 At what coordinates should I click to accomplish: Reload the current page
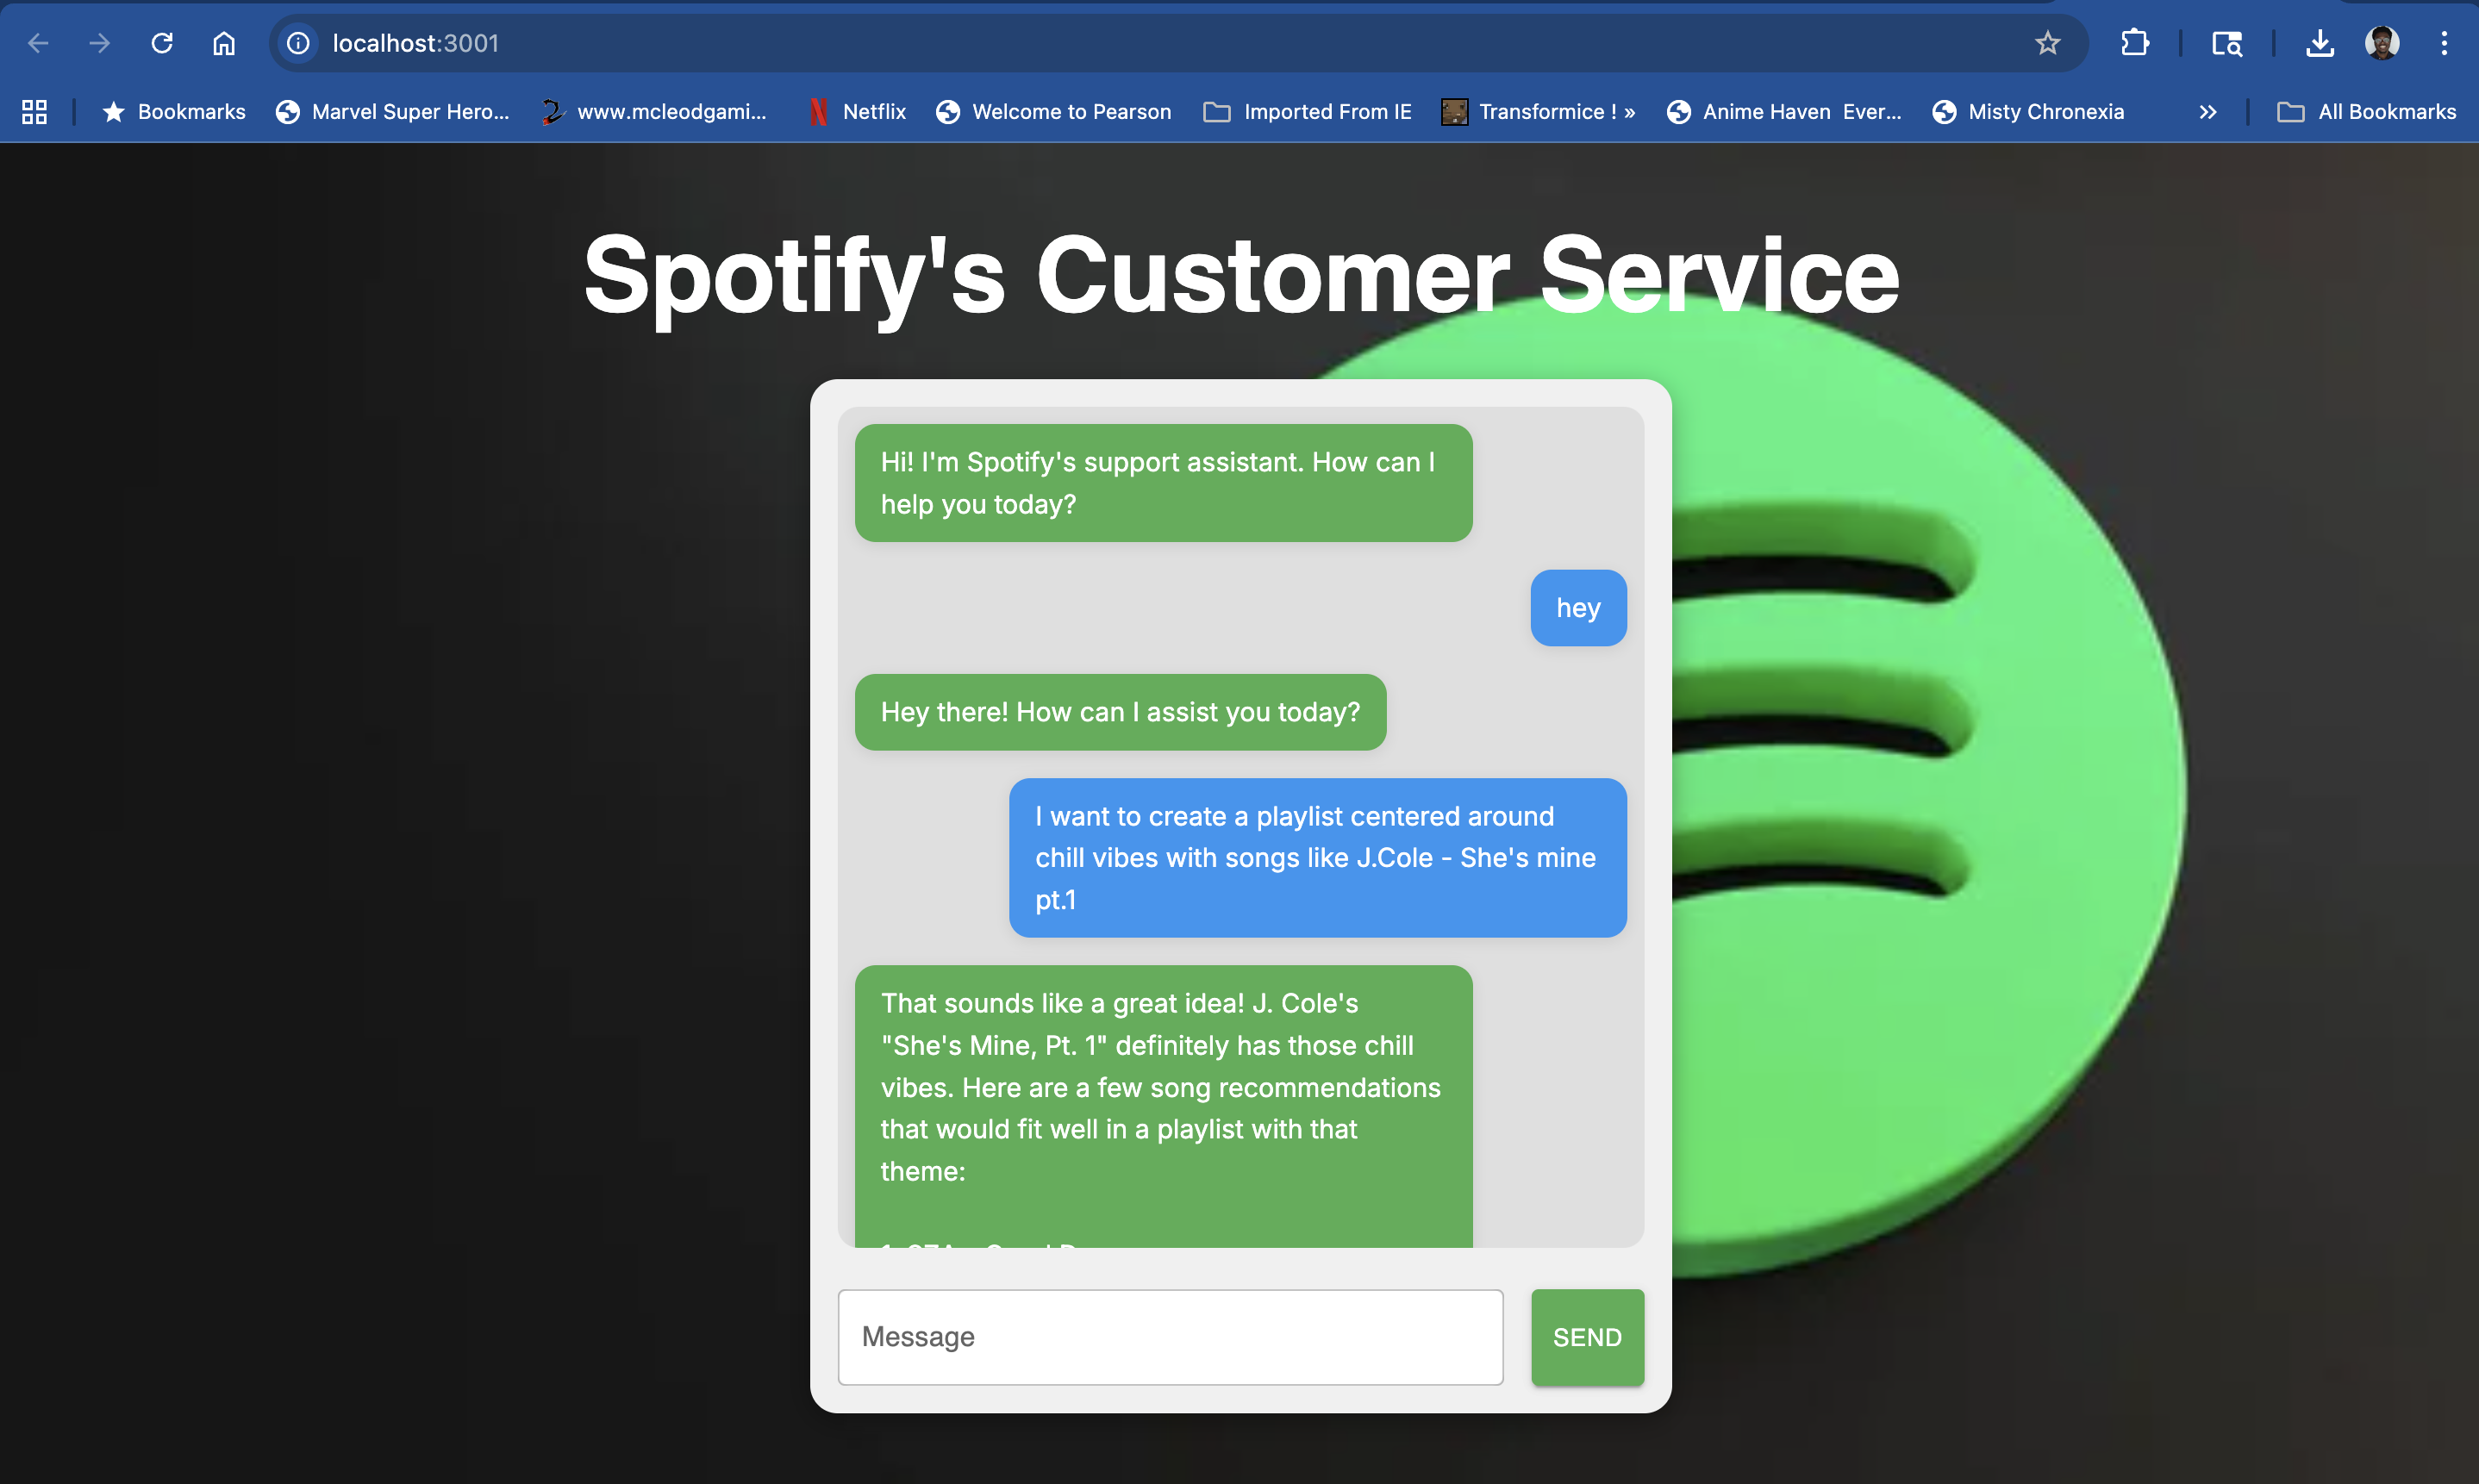click(x=162, y=43)
